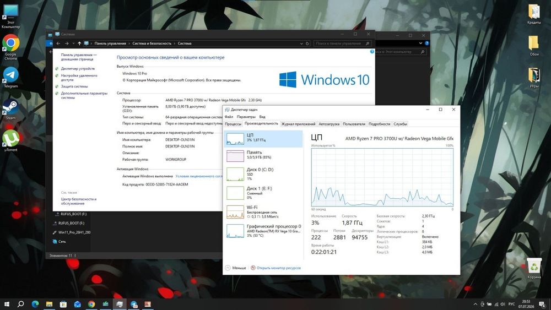This screenshot has width=551, height=310.
Task: Switch to Пользователи tab
Action: click(x=354, y=124)
